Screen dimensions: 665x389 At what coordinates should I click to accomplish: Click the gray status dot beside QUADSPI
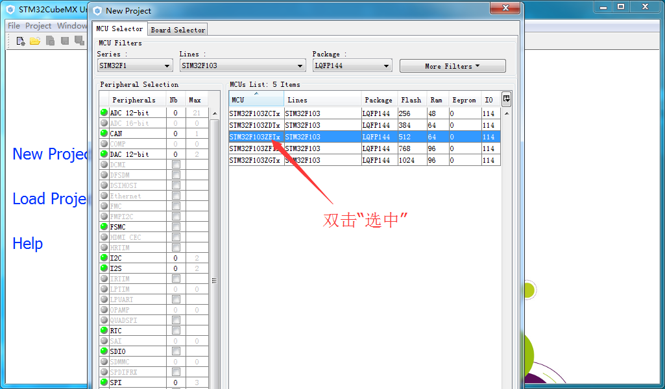(x=104, y=320)
